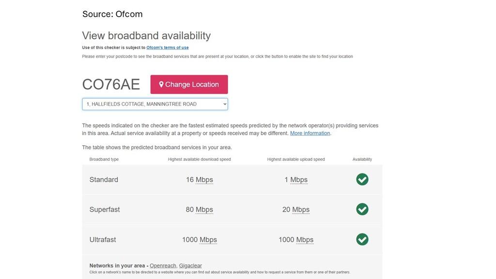Screen dimensions: 496x279
Task: Follow the More information link
Action: 310,133
